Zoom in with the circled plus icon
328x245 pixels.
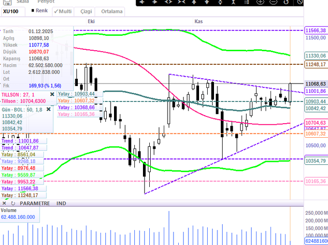260,2
